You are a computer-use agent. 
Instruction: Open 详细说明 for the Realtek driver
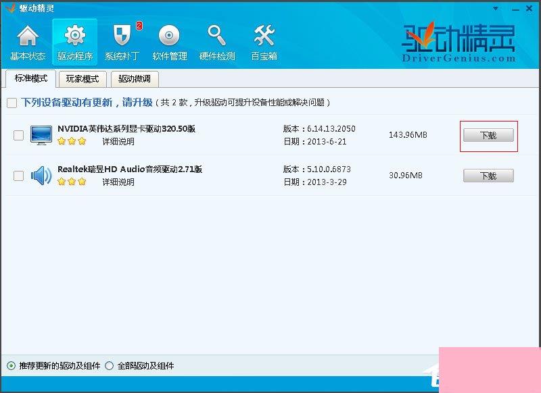tap(118, 182)
